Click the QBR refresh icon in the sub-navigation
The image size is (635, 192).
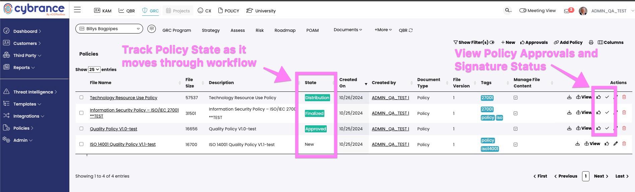point(411,30)
